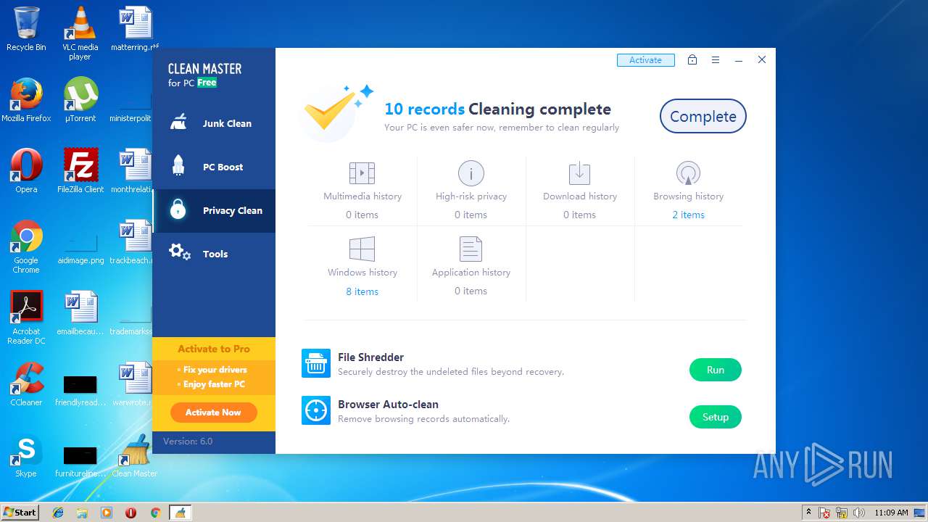Viewport: 928px width, 522px height.
Task: Click 0 items under Application history
Action: [x=471, y=291]
